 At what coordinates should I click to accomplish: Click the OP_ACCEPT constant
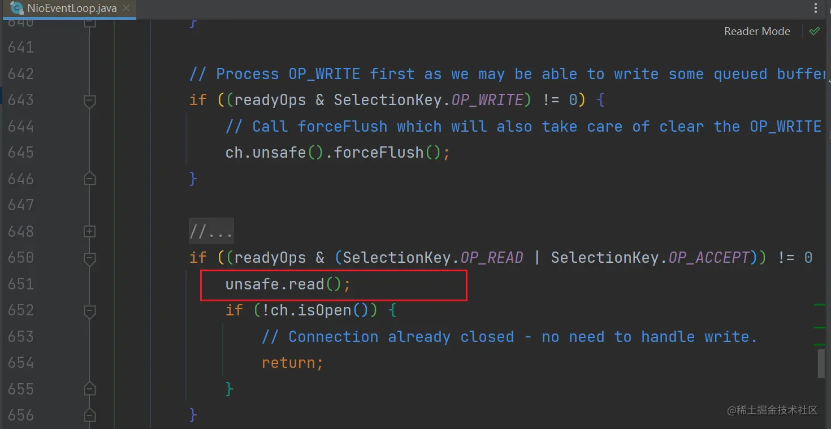[709, 258]
